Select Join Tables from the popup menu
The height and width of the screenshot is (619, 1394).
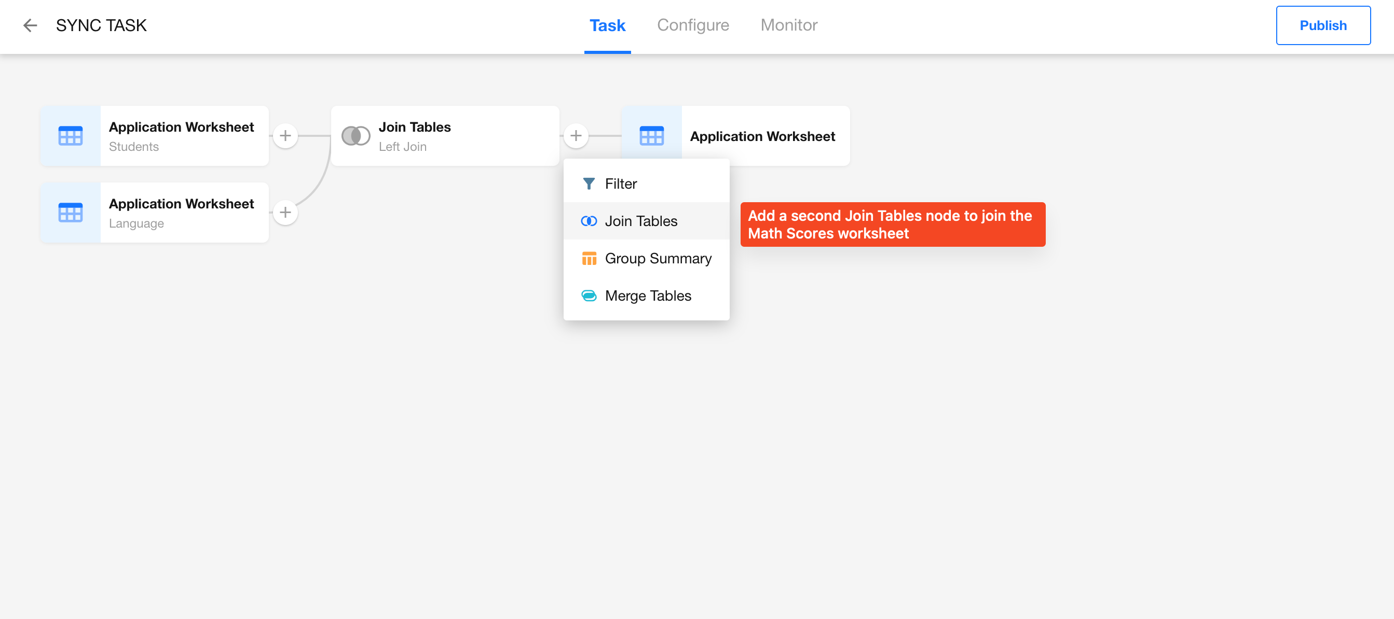point(641,221)
